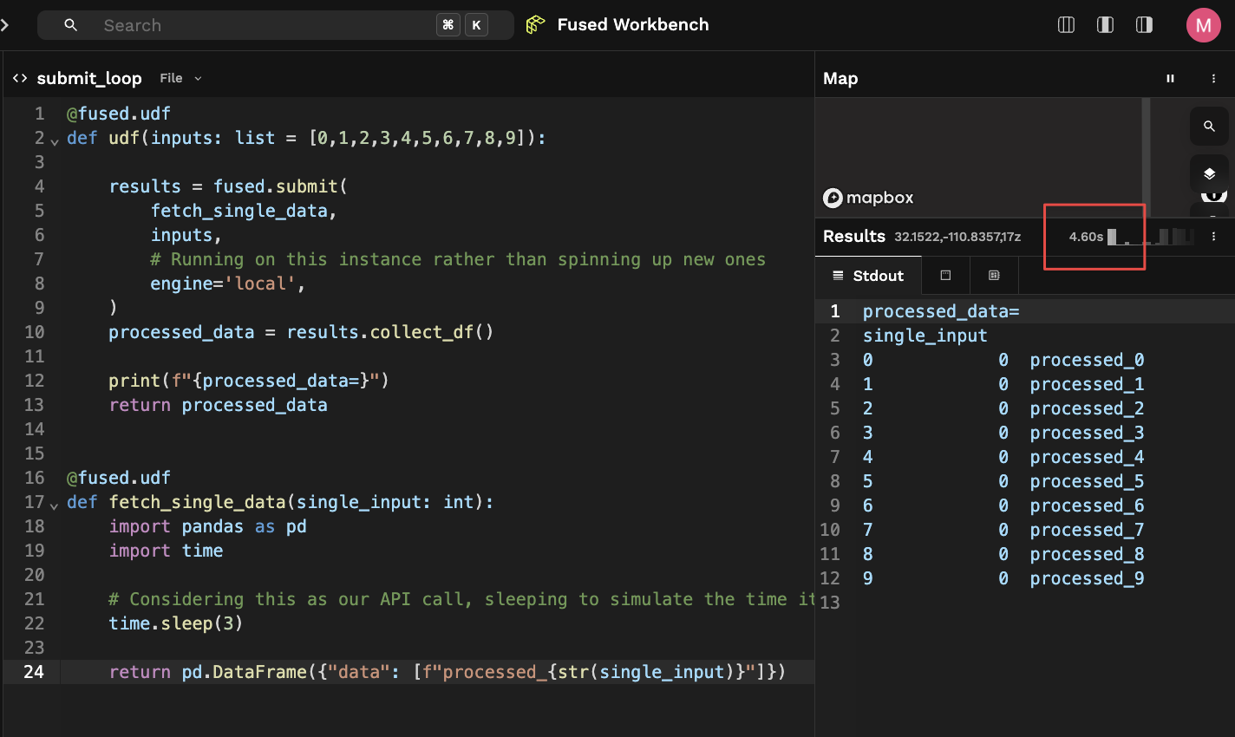1235x737 pixels.
Task: Select the left-panel layout icon
Action: (1106, 25)
